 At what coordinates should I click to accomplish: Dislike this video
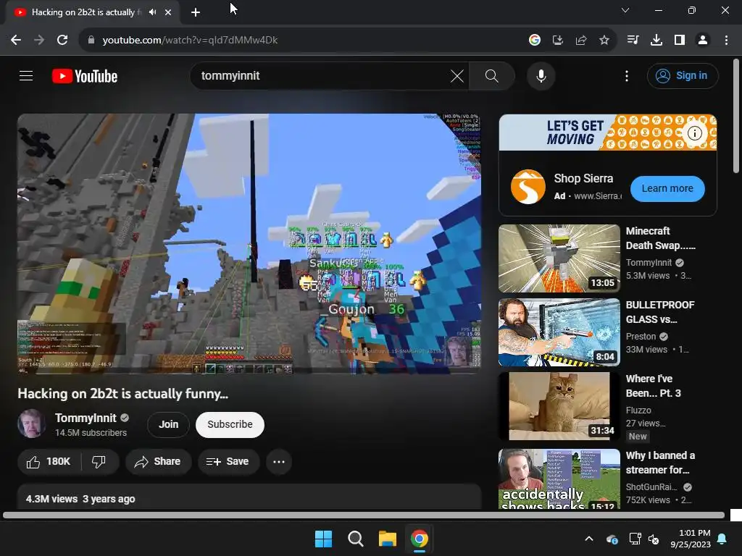tap(99, 461)
